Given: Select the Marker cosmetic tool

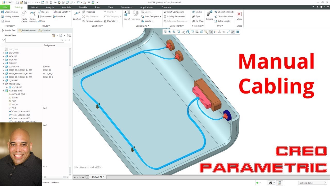Looking at the screenshot, I should [x=197, y=12].
